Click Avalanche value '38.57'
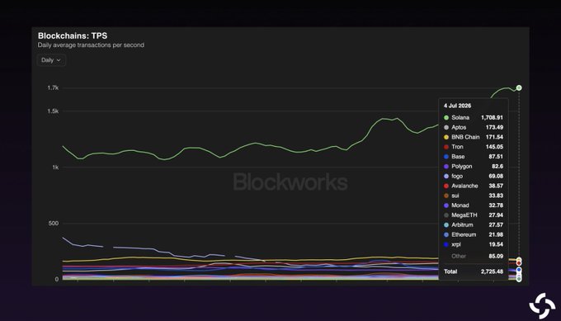Screen dimensions: 561x321 pyautogui.click(x=496, y=186)
